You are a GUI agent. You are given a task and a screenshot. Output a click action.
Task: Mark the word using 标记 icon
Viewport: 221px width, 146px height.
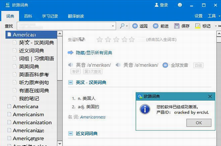[198, 26]
